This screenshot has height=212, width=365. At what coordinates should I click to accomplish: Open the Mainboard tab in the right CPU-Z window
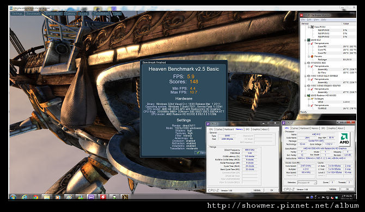pyautogui.click(x=305, y=128)
